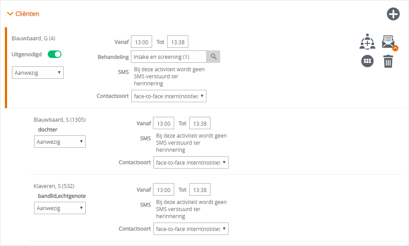Click Vanaf time field of Blauwbaard, G

pyautogui.click(x=141, y=42)
